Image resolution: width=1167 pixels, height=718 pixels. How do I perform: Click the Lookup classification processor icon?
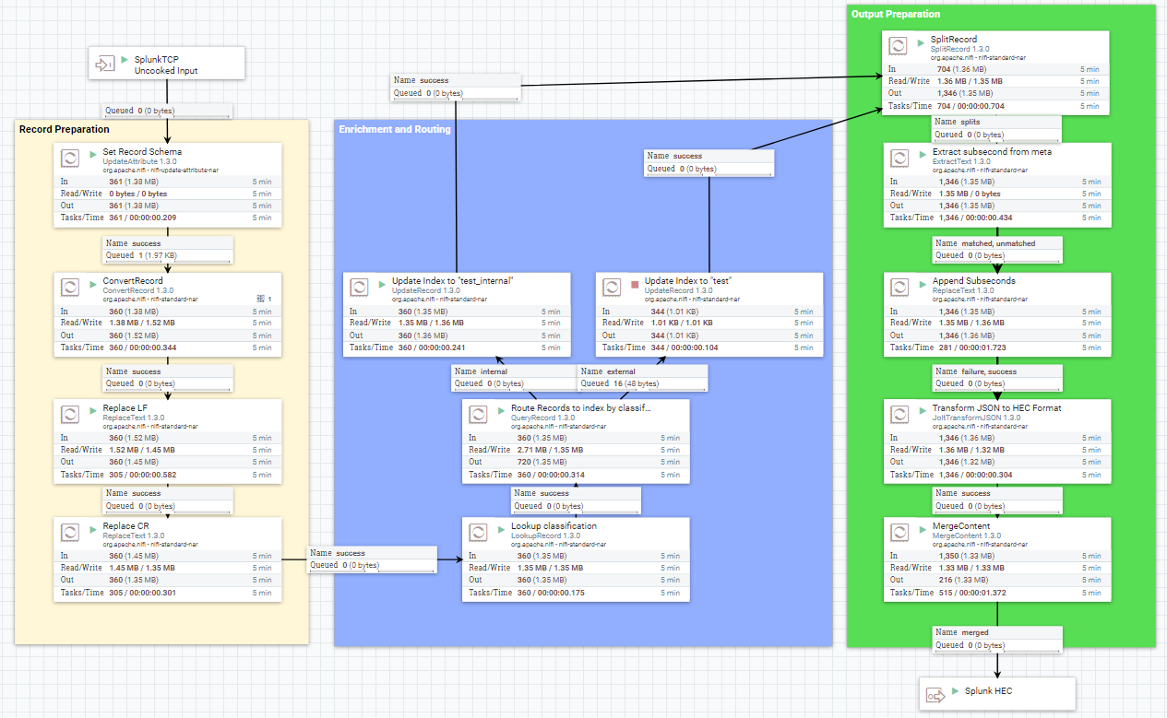click(x=478, y=532)
